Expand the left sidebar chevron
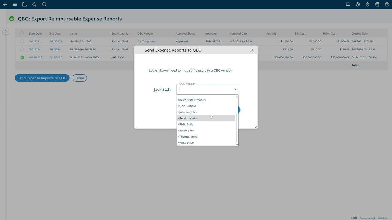The width and height of the screenshot is (392, 220). click(6, 31)
